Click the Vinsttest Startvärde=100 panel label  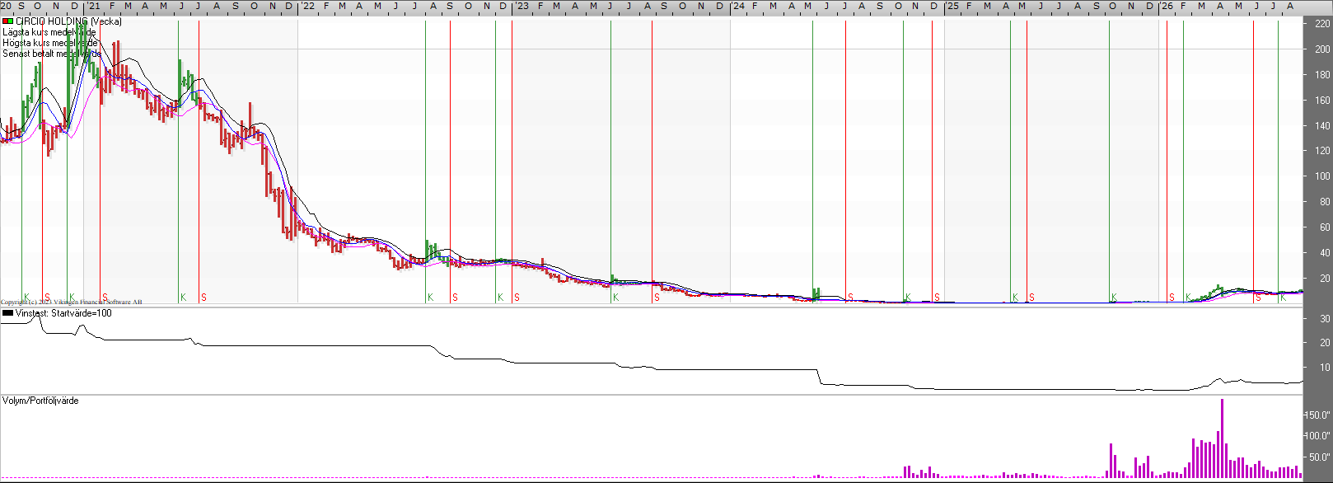pyautogui.click(x=63, y=313)
